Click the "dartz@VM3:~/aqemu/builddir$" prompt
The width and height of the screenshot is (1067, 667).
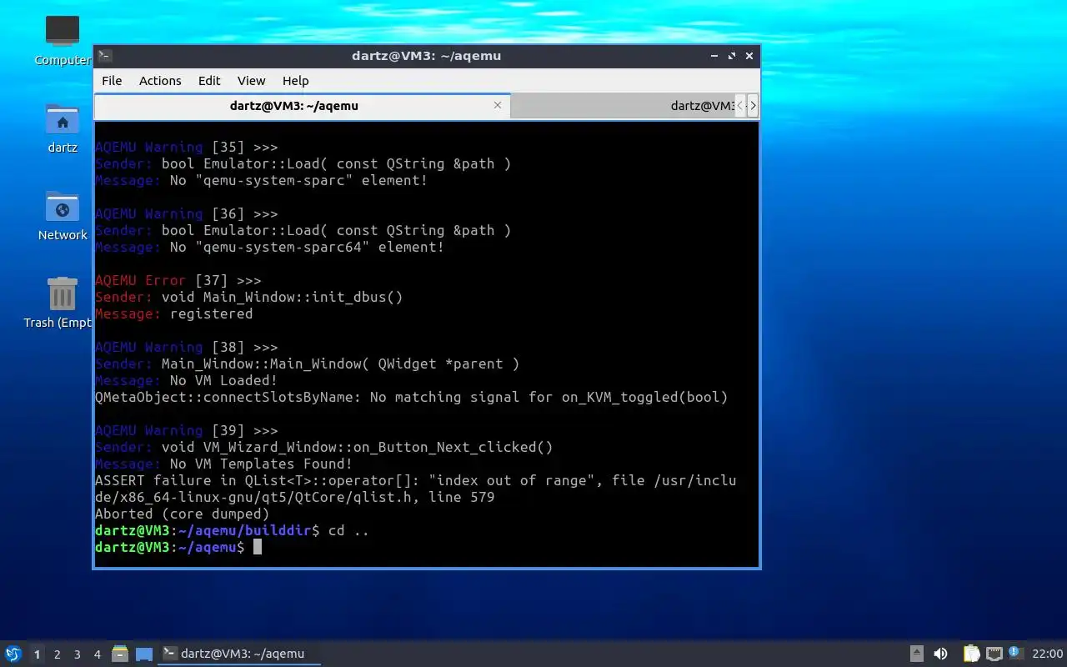pyautogui.click(x=207, y=530)
